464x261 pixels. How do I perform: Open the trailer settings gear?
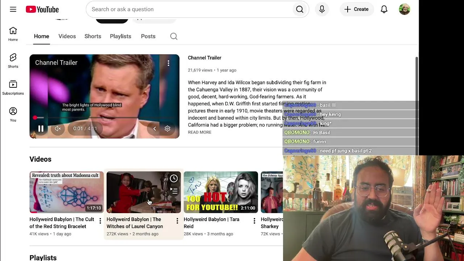pyautogui.click(x=167, y=129)
